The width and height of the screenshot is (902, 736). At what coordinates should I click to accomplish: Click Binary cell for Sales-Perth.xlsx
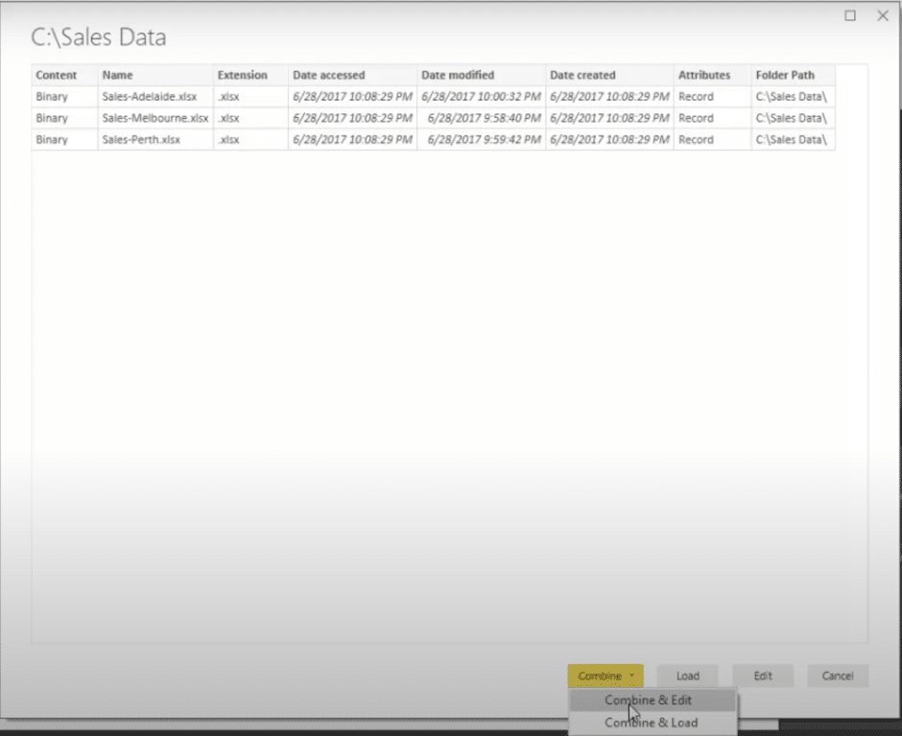tap(64, 140)
